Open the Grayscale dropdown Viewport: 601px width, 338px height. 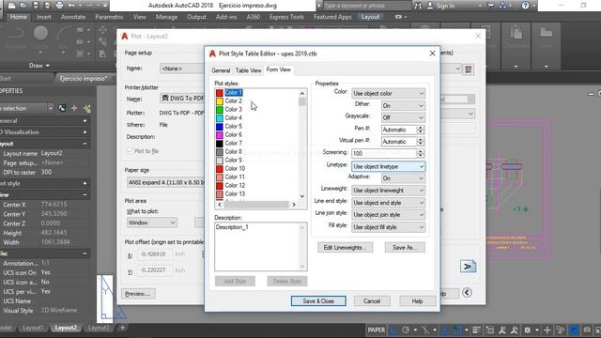click(403, 117)
